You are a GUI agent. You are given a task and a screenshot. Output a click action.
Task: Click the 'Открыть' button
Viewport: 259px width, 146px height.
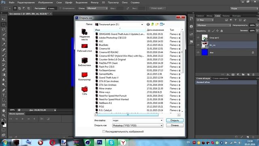(x=175, y=120)
